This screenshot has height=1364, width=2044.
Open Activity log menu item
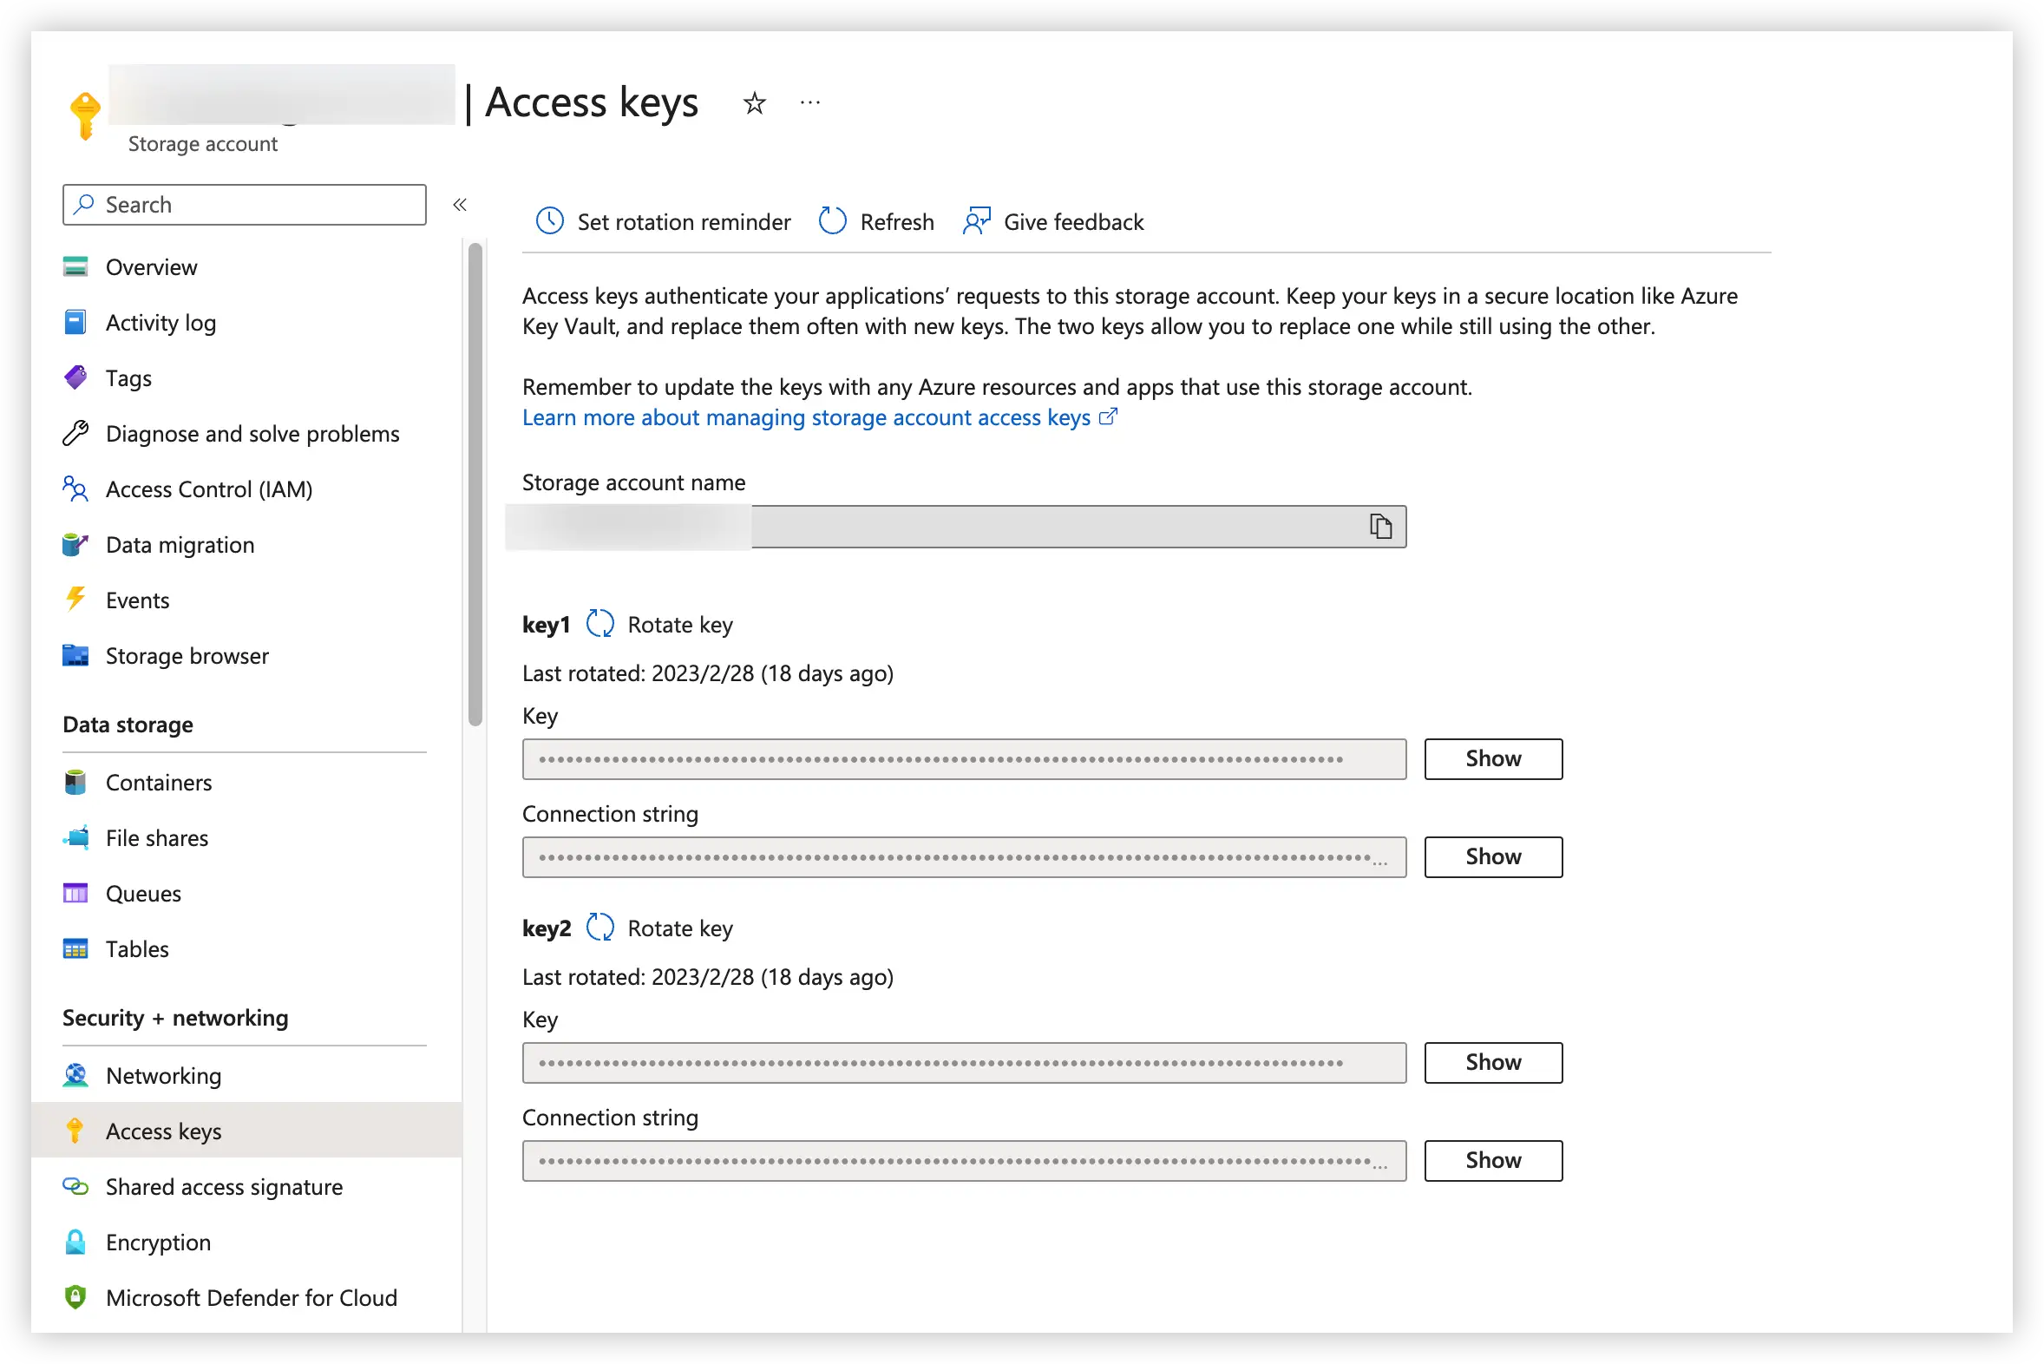[161, 323]
